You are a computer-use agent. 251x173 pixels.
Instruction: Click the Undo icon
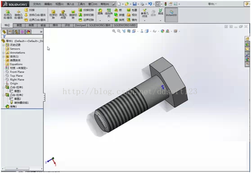point(150,4)
